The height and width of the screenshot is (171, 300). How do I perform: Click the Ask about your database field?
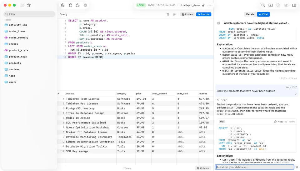click(254, 167)
